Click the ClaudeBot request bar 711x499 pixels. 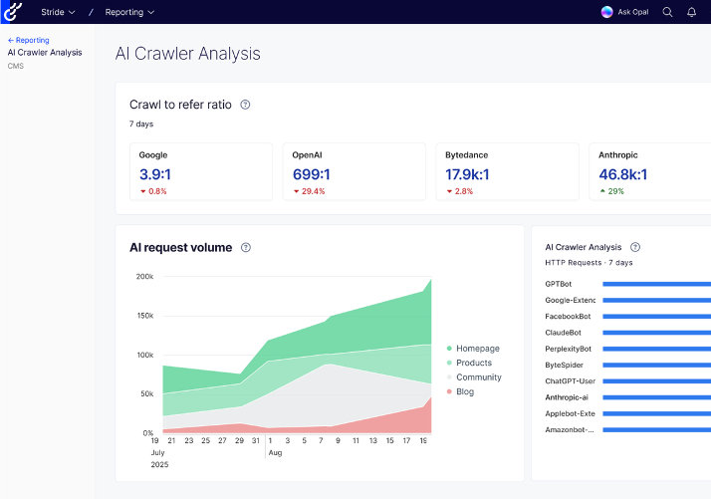[x=656, y=333]
